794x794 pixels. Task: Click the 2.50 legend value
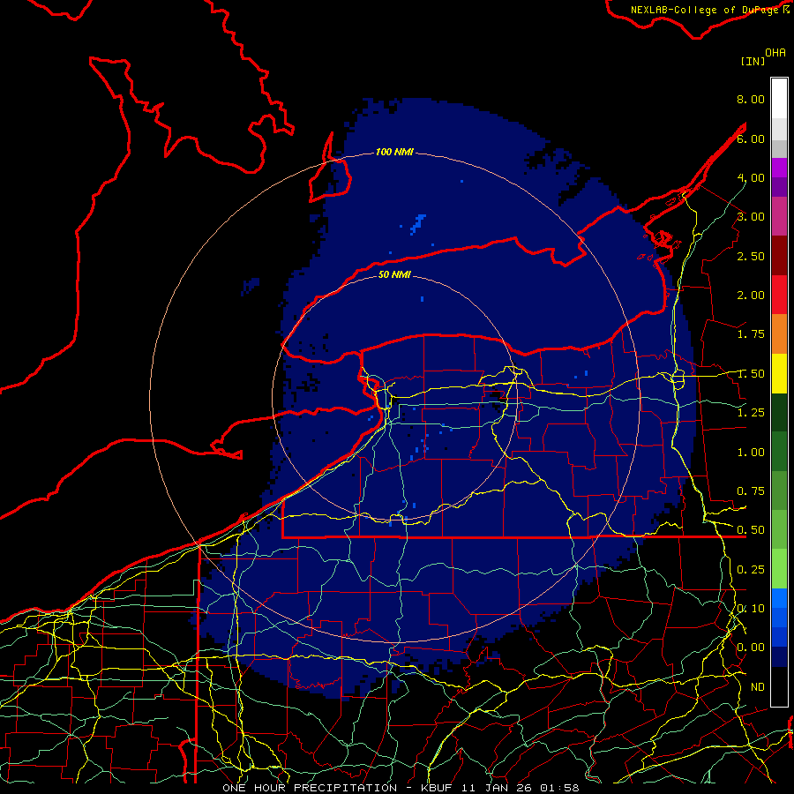click(751, 256)
